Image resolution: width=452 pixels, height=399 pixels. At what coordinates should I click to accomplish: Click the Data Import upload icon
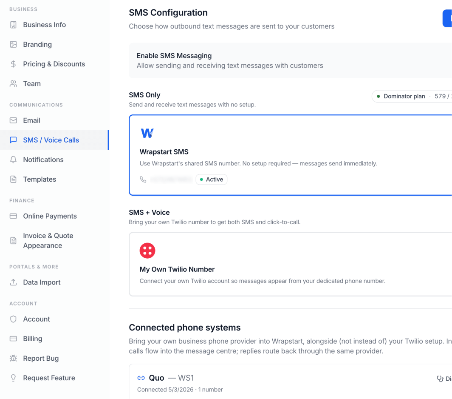(13, 282)
